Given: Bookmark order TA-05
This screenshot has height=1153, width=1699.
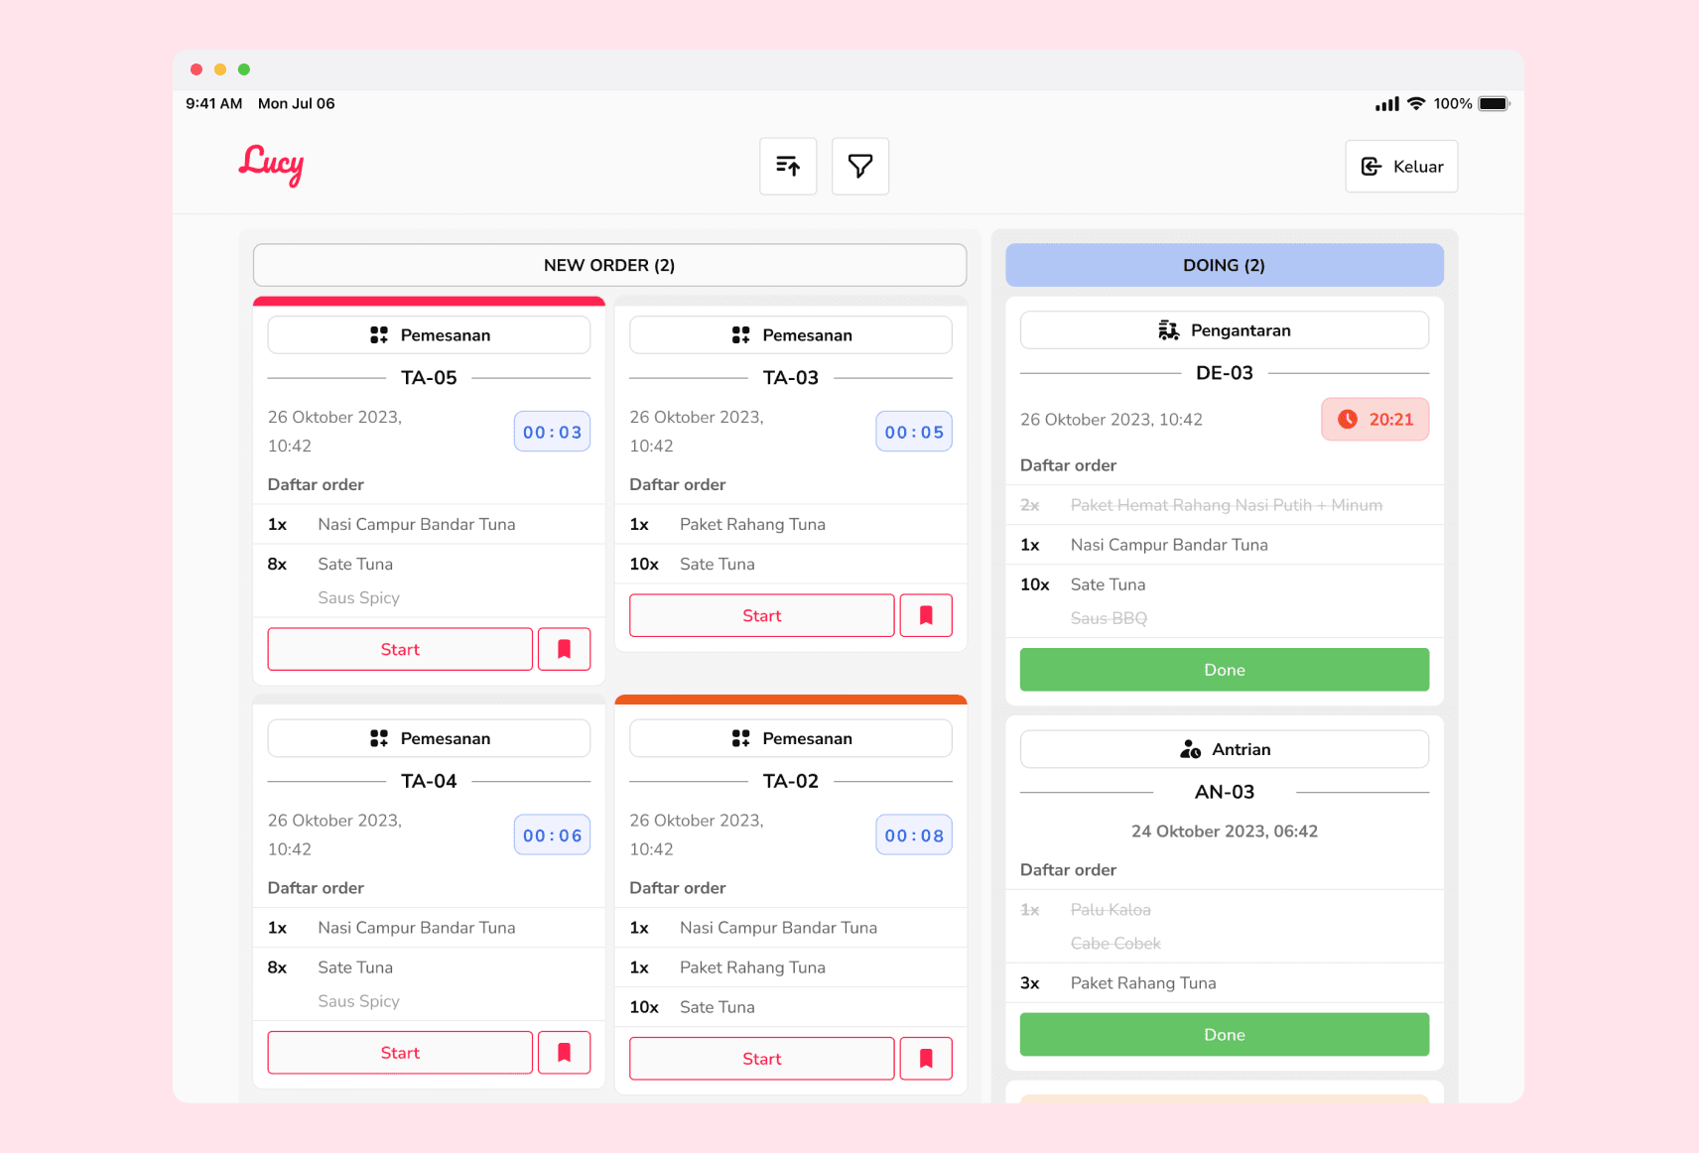Looking at the screenshot, I should tap(564, 649).
